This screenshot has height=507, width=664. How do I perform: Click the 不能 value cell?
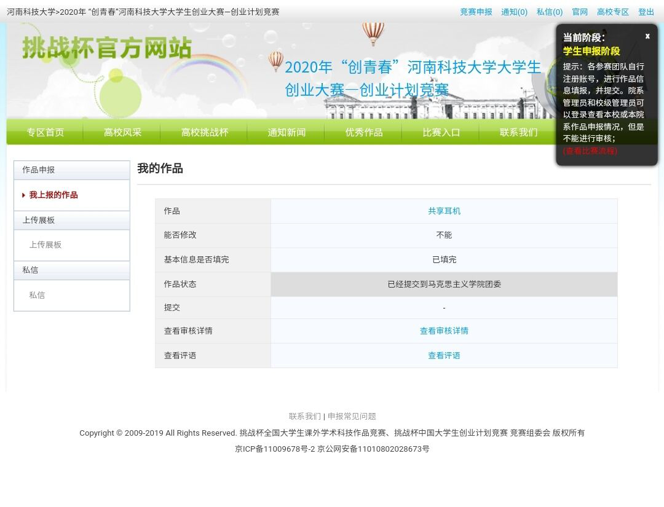(x=444, y=235)
